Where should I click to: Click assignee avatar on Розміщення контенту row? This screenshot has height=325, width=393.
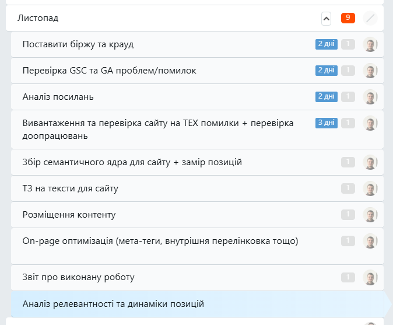[x=370, y=215]
